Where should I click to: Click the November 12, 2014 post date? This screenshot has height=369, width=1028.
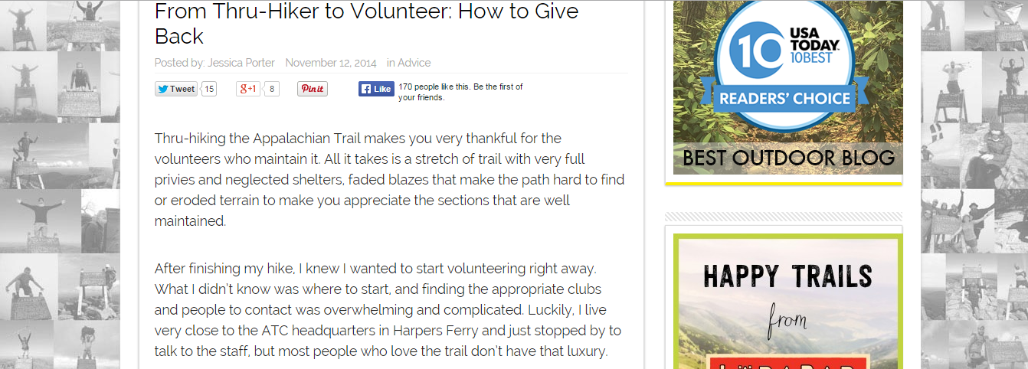[x=331, y=63]
